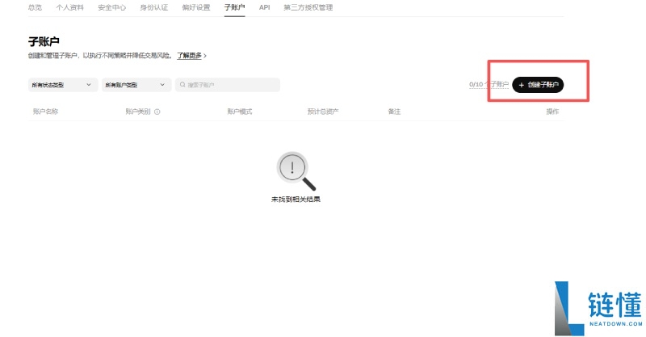Image resolution: width=646 pixels, height=337 pixels.
Task: Open the 第三方授权管理 tab
Action: [308, 7]
